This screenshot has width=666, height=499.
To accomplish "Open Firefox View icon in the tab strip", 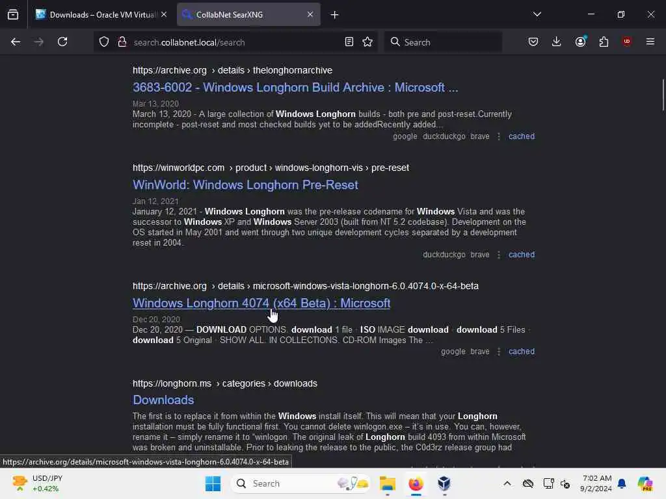I will (x=13, y=15).
